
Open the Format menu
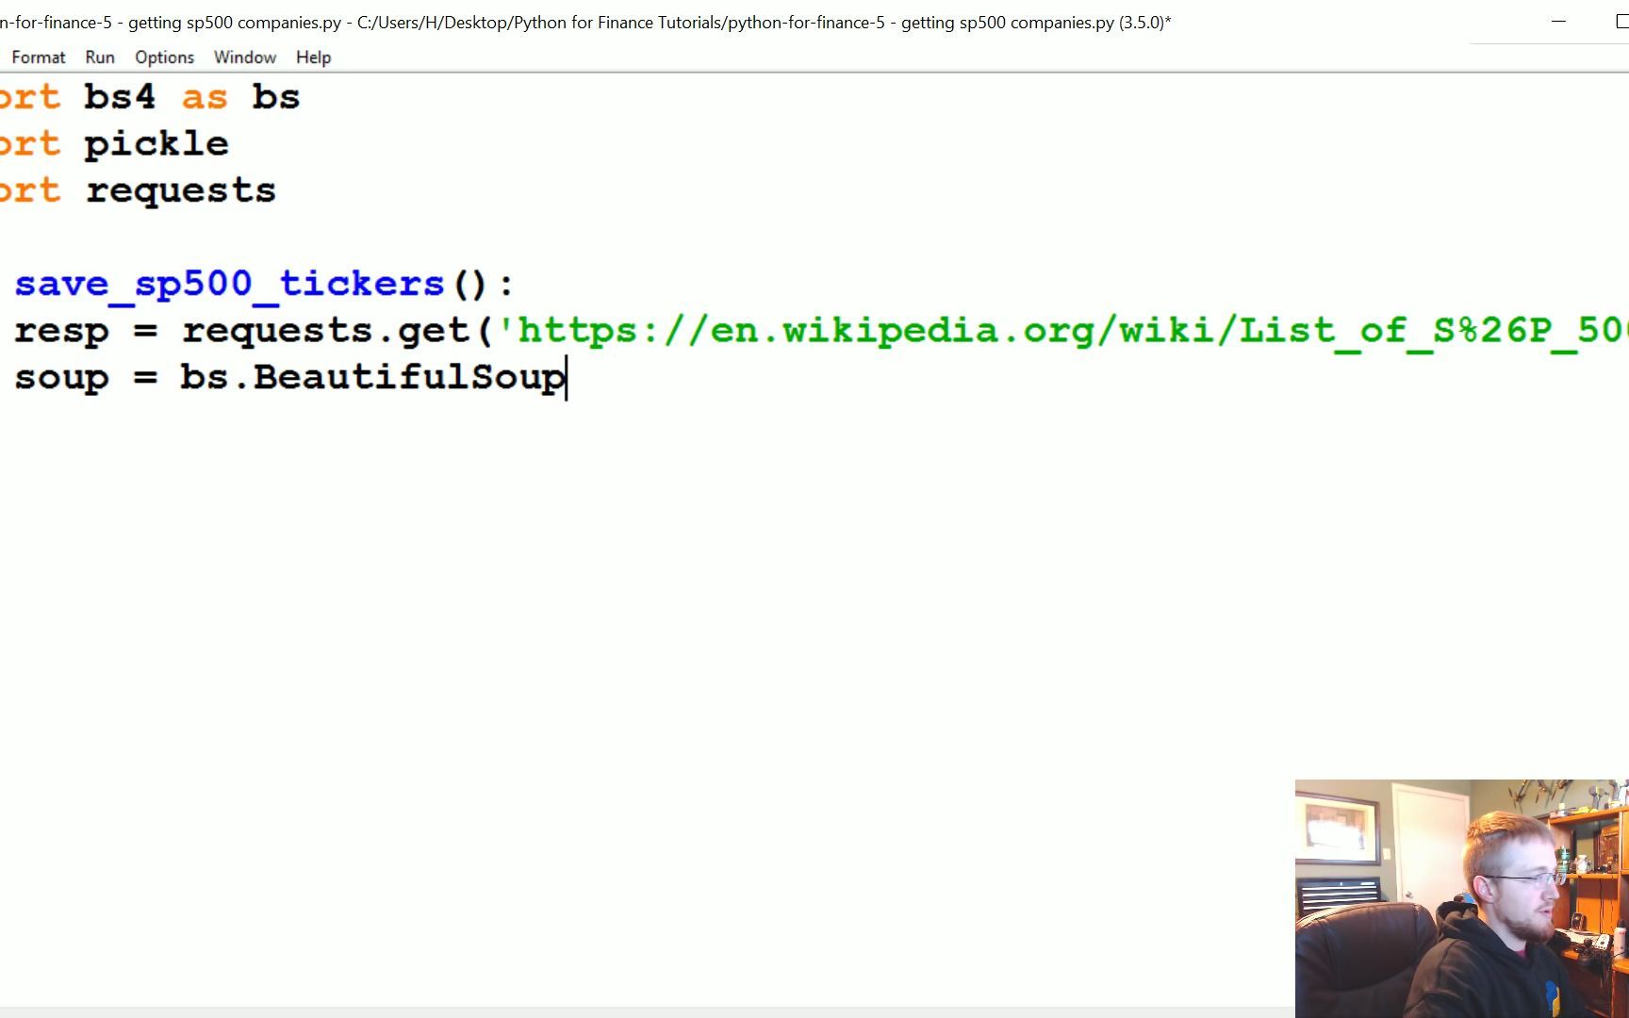(39, 57)
